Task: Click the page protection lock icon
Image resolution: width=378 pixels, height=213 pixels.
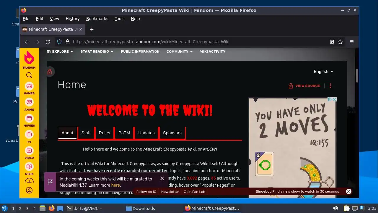Action: coord(50,72)
